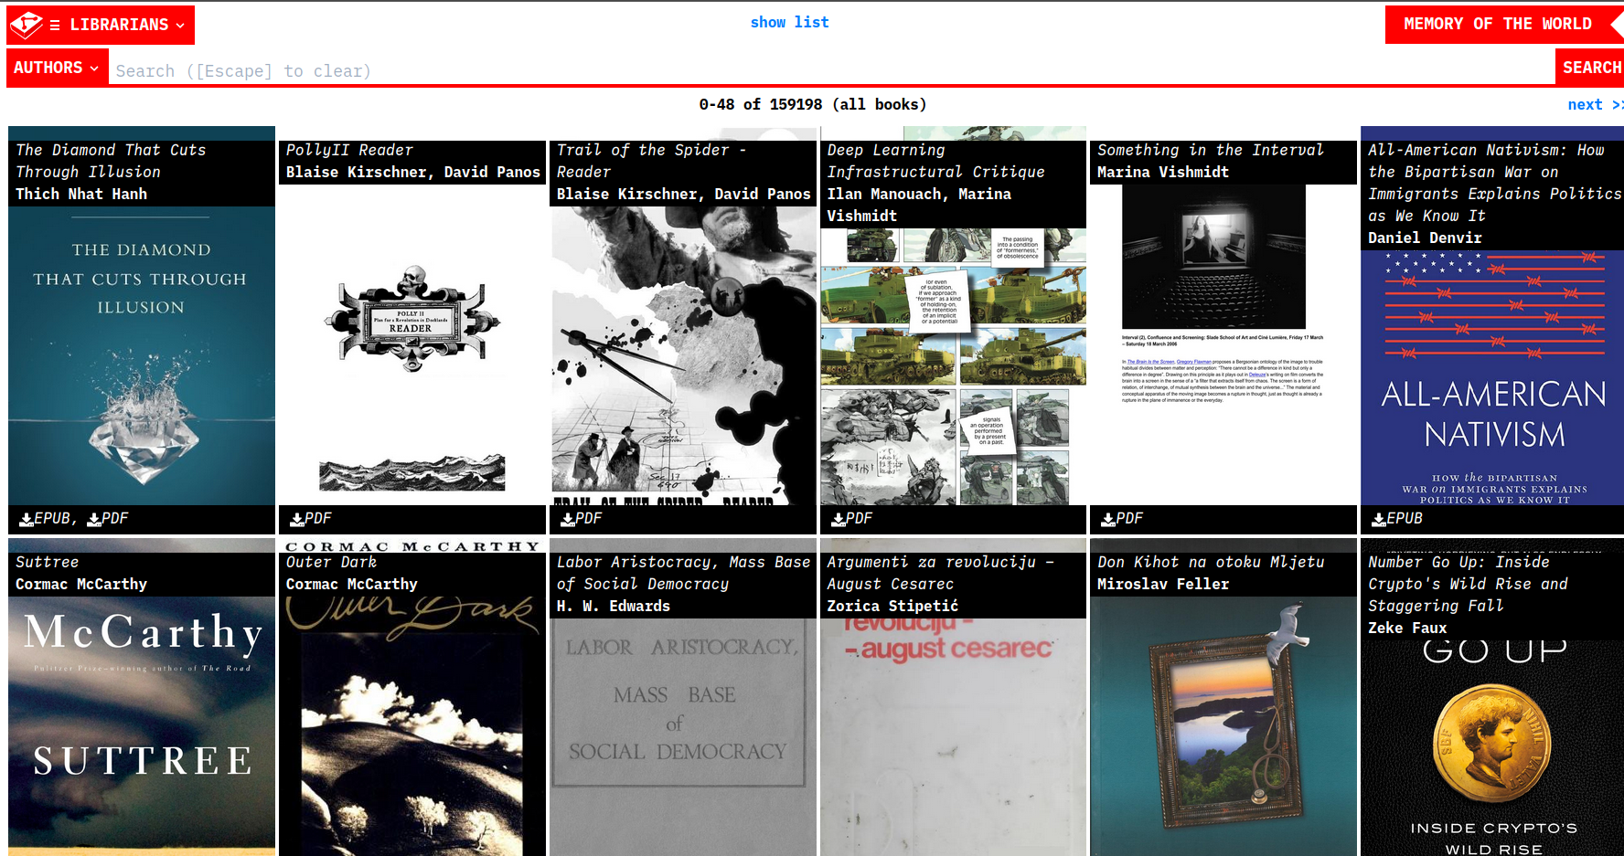Select author H. W. Edwards
The width and height of the screenshot is (1624, 856).
(x=614, y=606)
